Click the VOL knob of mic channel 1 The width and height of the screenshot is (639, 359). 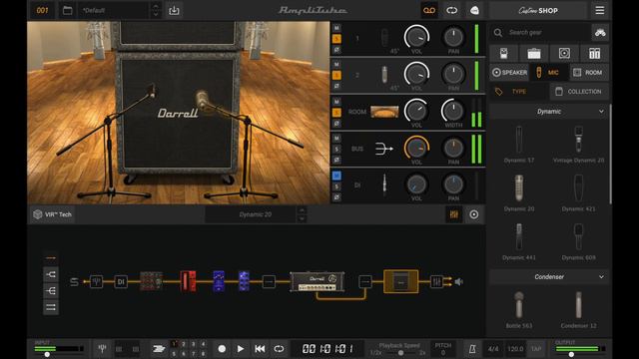click(416, 37)
